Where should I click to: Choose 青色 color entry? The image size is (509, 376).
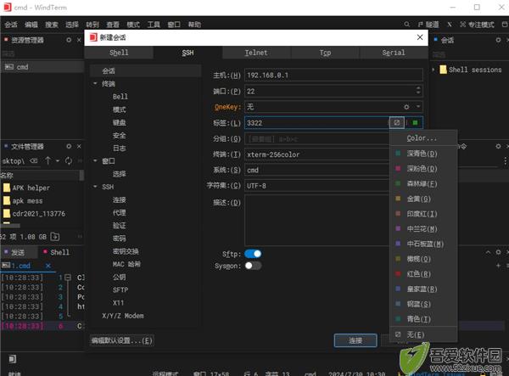click(x=423, y=319)
